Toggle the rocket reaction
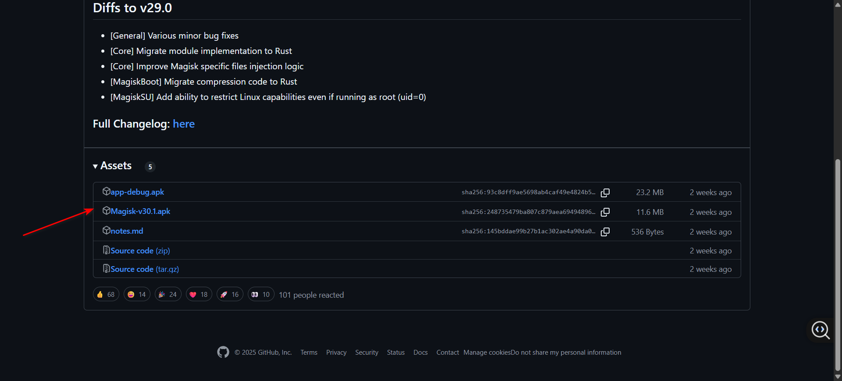The height and width of the screenshot is (381, 842). 230,294
